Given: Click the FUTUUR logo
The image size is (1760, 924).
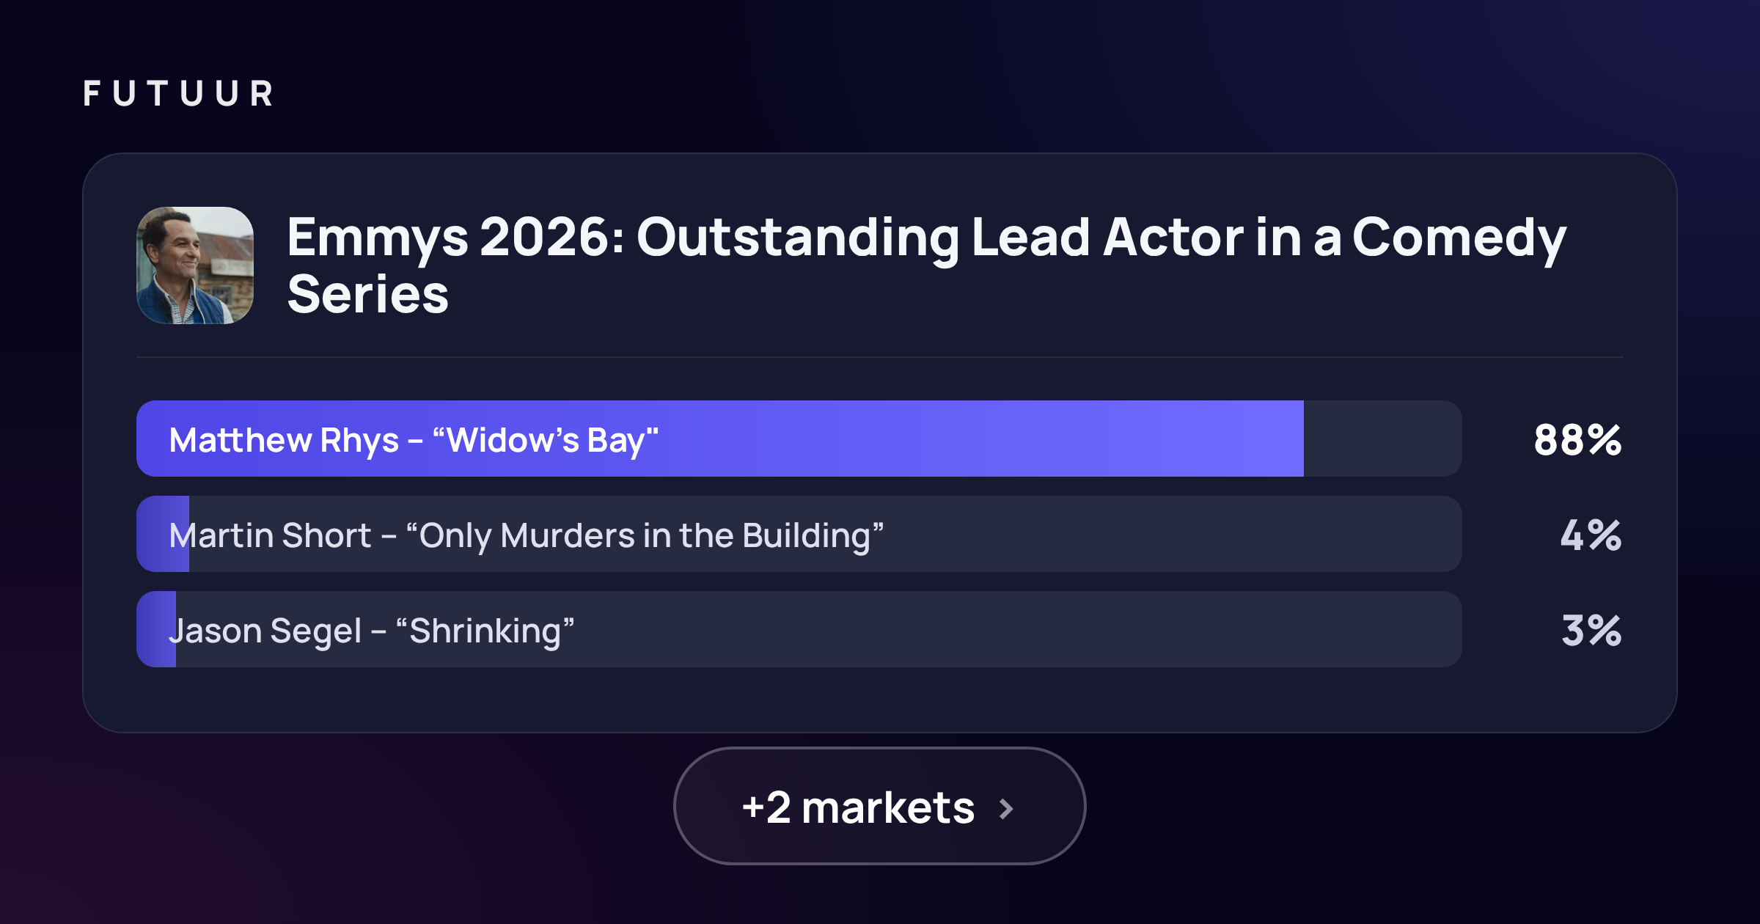Looking at the screenshot, I should [179, 94].
